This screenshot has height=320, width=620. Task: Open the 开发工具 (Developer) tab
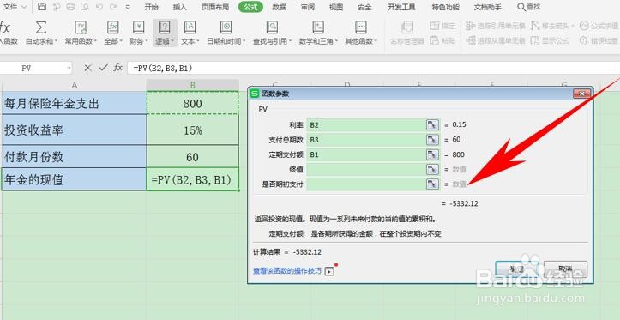coord(401,7)
